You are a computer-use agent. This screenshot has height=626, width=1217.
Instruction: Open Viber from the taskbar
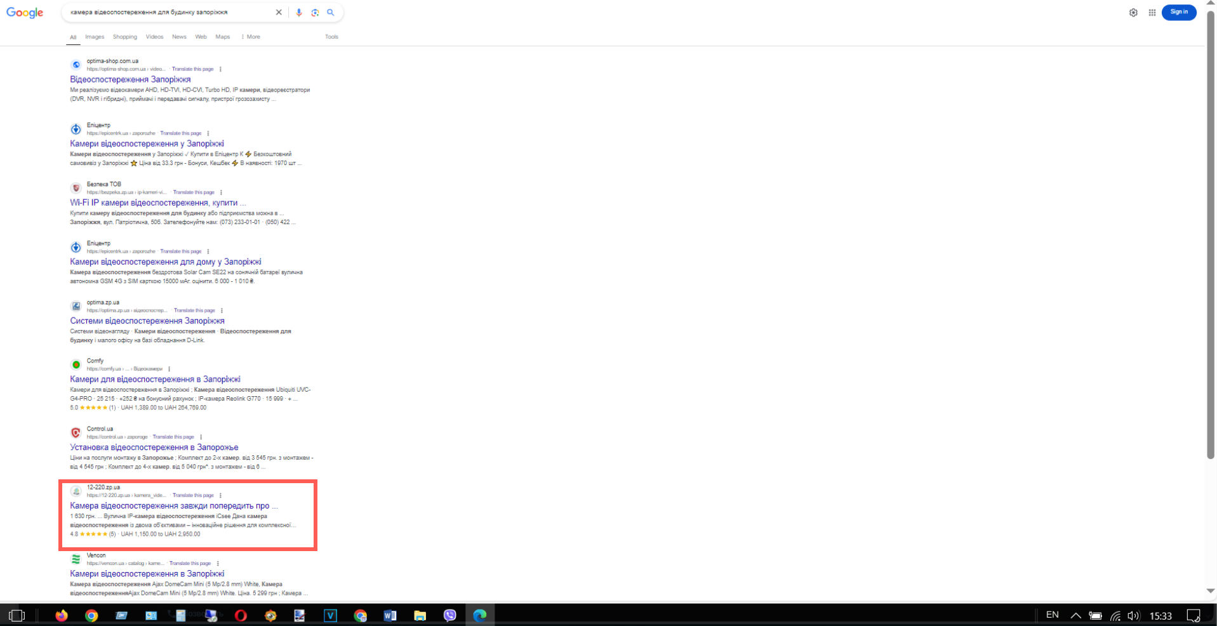(x=449, y=615)
